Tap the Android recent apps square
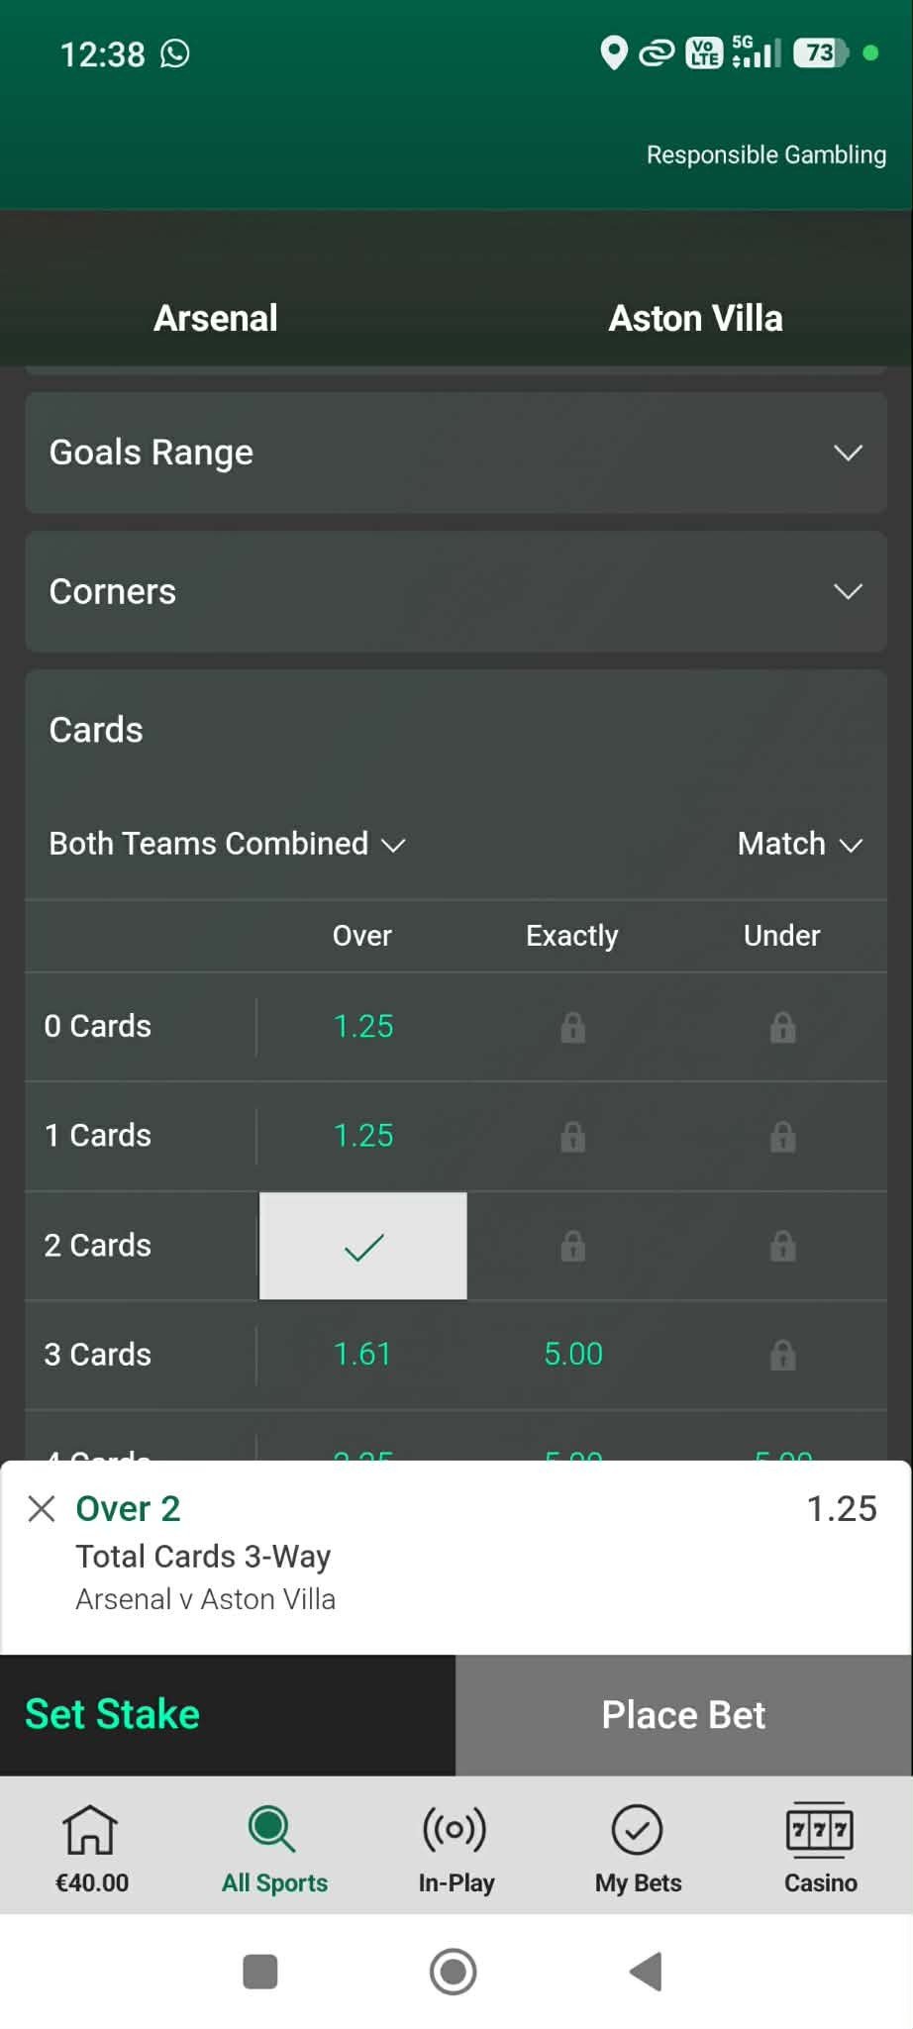Image resolution: width=913 pixels, height=2029 pixels. pos(260,1972)
